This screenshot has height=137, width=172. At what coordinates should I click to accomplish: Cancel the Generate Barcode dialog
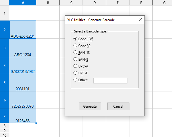(x=118, y=106)
